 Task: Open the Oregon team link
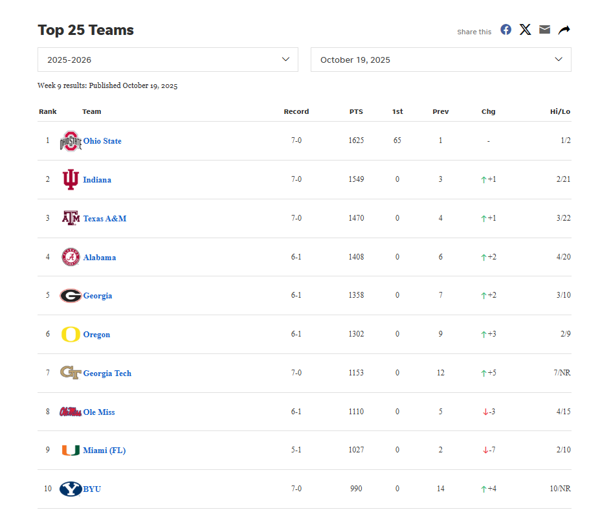[x=96, y=335]
